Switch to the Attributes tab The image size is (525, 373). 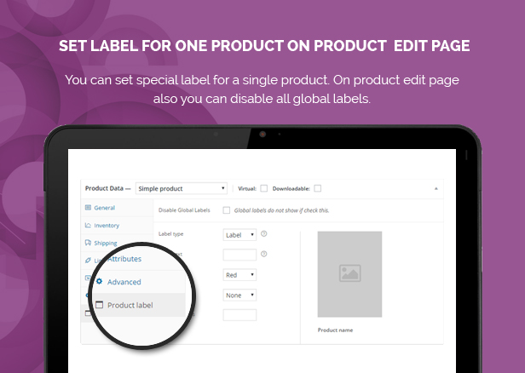[124, 259]
